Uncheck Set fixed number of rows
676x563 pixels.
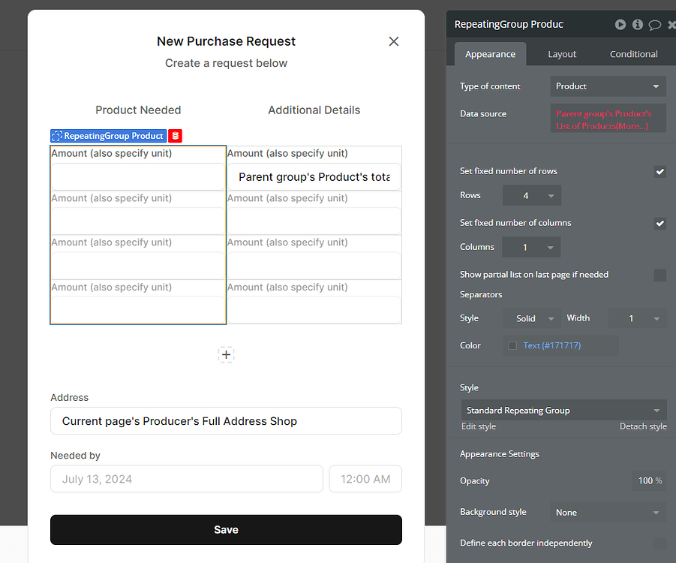point(659,171)
